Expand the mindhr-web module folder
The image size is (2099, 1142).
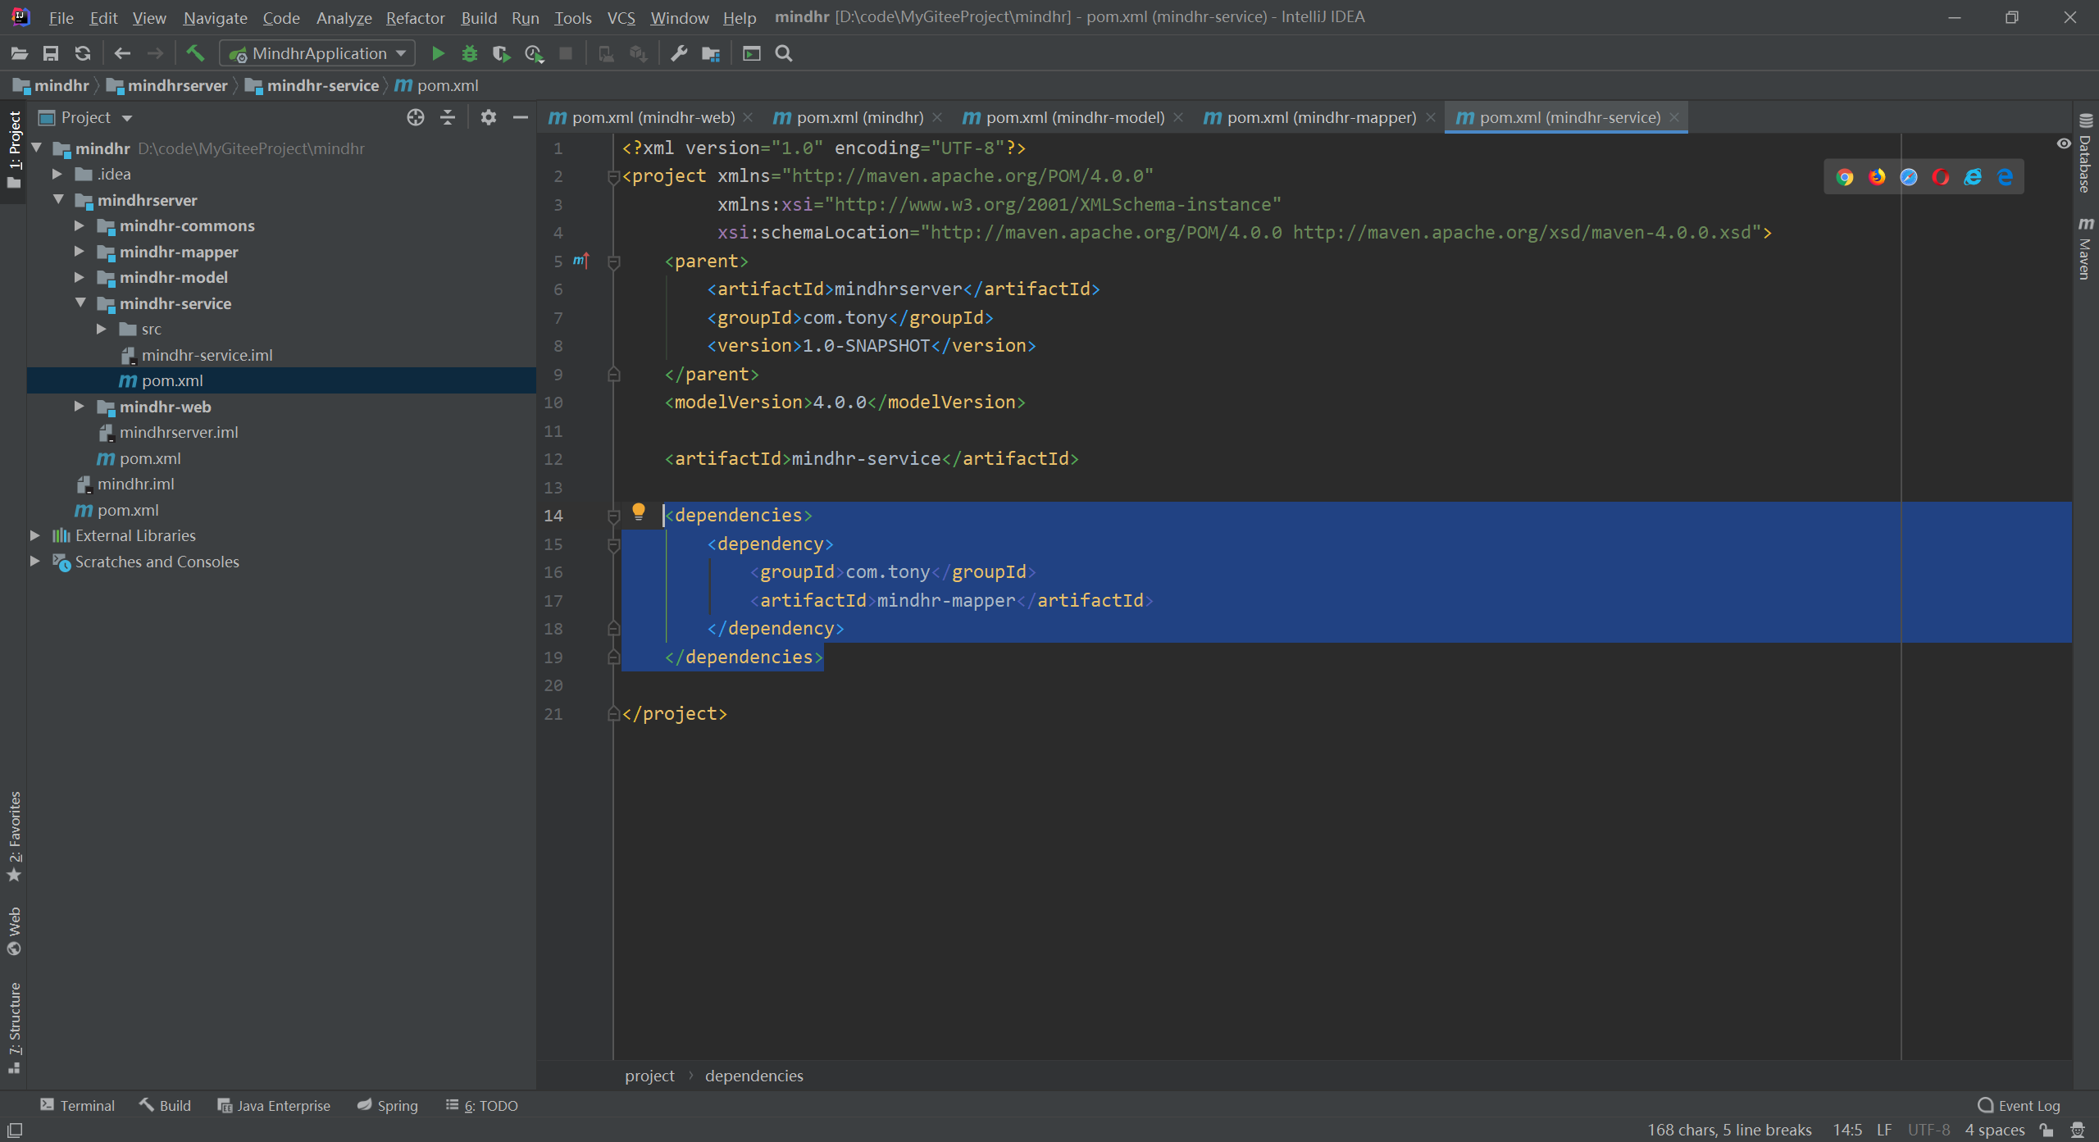(80, 407)
